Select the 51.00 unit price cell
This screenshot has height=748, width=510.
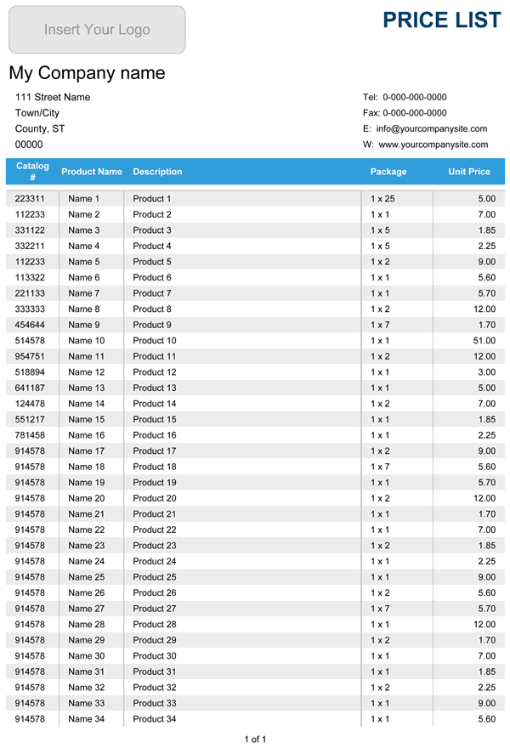point(484,341)
